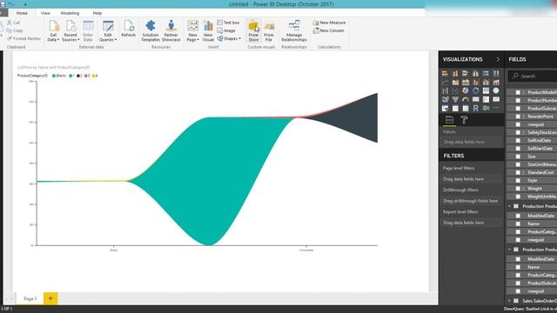Click New Column

[329, 30]
